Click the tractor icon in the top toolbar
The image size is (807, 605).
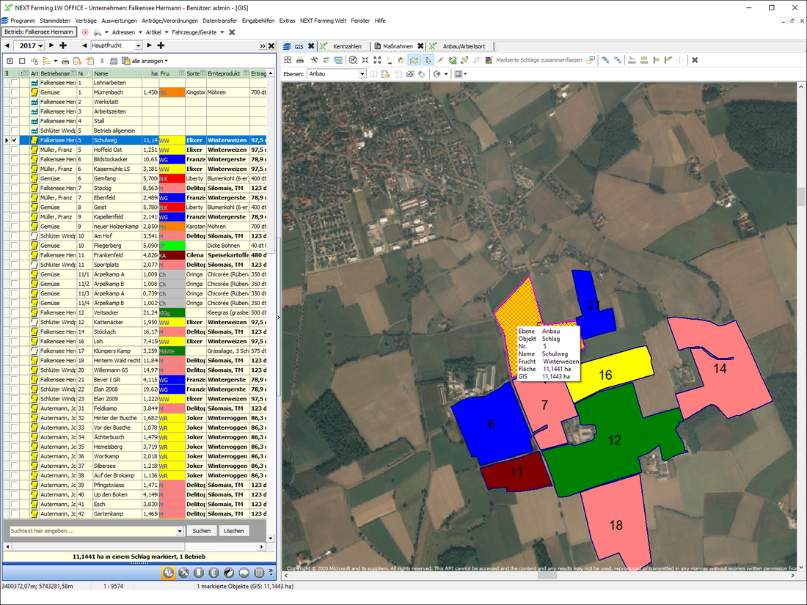pyautogui.click(x=98, y=33)
